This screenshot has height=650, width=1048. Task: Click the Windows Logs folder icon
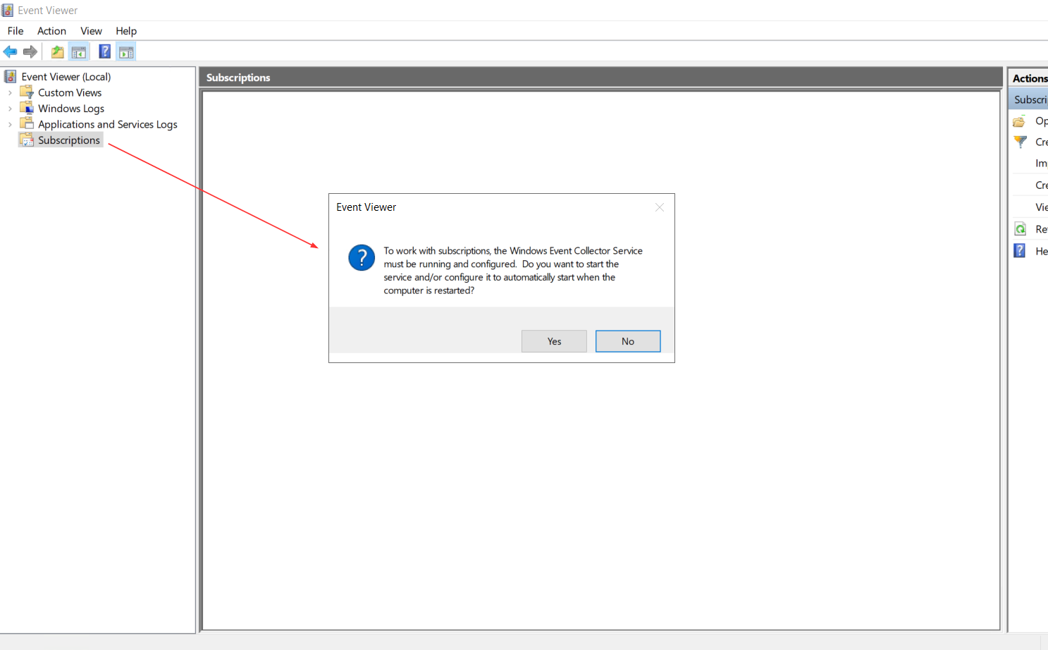tap(27, 108)
